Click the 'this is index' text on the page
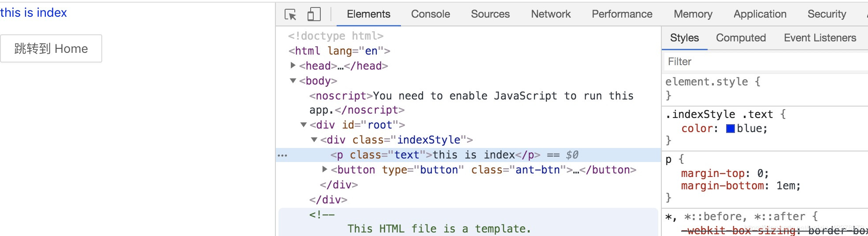The image size is (868, 236). (33, 13)
